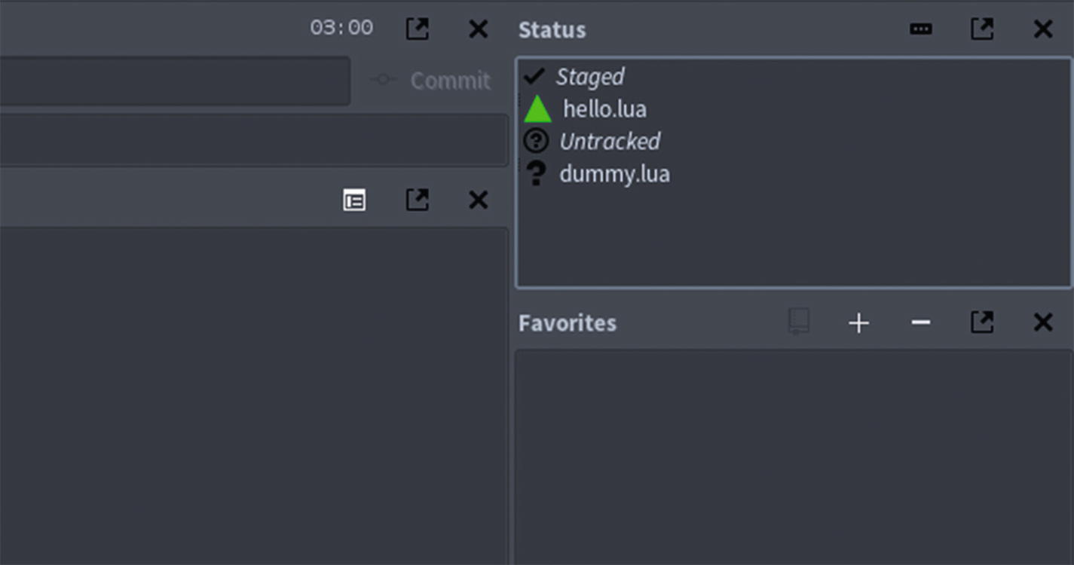
Task: Click the circled question mark Untracked icon
Action: [536, 141]
